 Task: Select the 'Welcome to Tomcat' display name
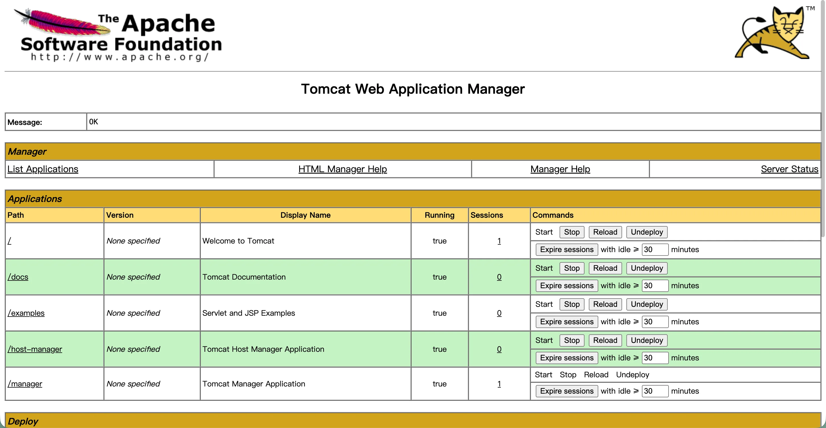coord(238,241)
